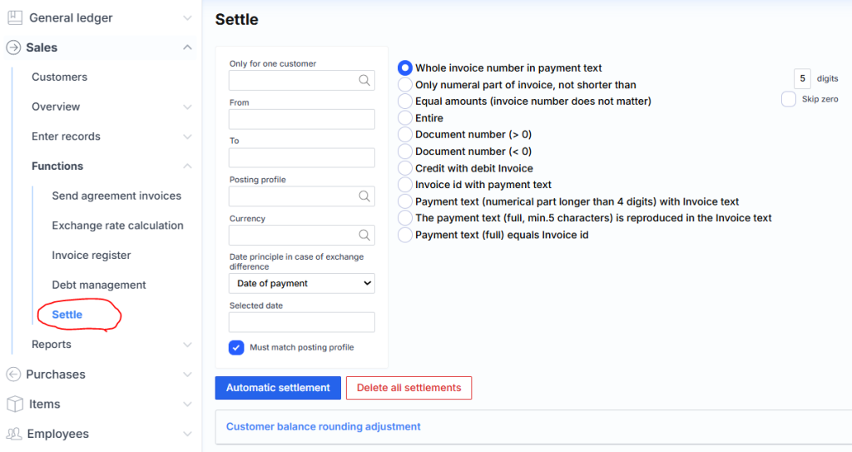Select Equal amounts radio option
This screenshot has width=852, height=452.
[x=405, y=101]
